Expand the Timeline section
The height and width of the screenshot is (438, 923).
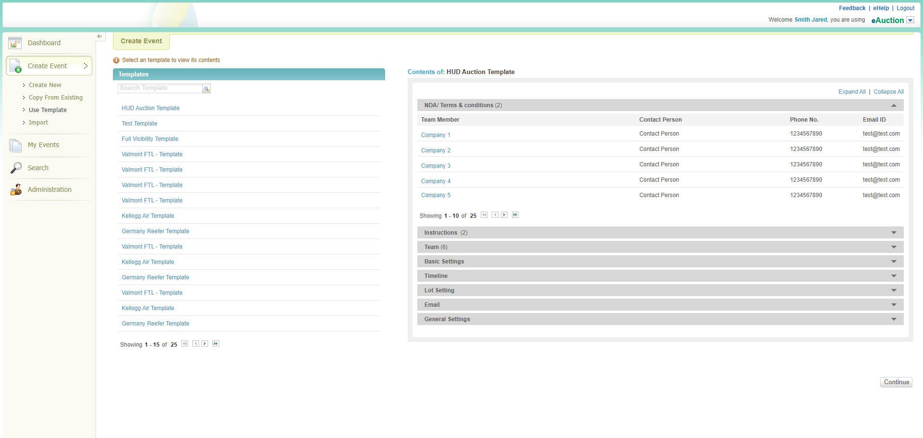click(894, 276)
